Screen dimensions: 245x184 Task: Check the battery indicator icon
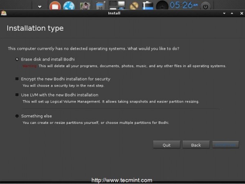(148, 6)
